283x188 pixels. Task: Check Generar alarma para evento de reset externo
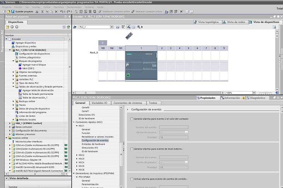coord(132,149)
